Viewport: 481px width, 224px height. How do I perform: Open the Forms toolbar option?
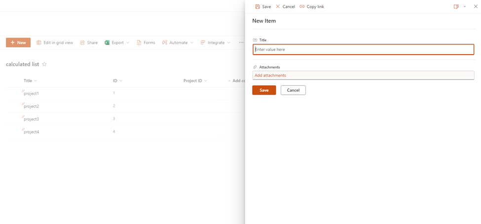(146, 42)
